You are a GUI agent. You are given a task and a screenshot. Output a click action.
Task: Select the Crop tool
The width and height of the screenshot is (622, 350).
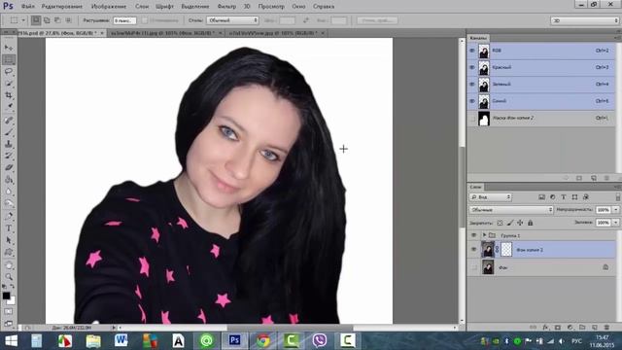pos(9,95)
